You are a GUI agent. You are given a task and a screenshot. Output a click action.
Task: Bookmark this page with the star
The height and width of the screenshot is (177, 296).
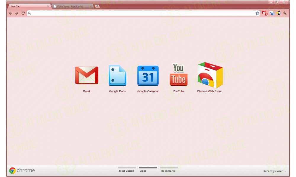(x=257, y=13)
